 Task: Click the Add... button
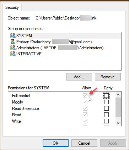tap(79, 77)
